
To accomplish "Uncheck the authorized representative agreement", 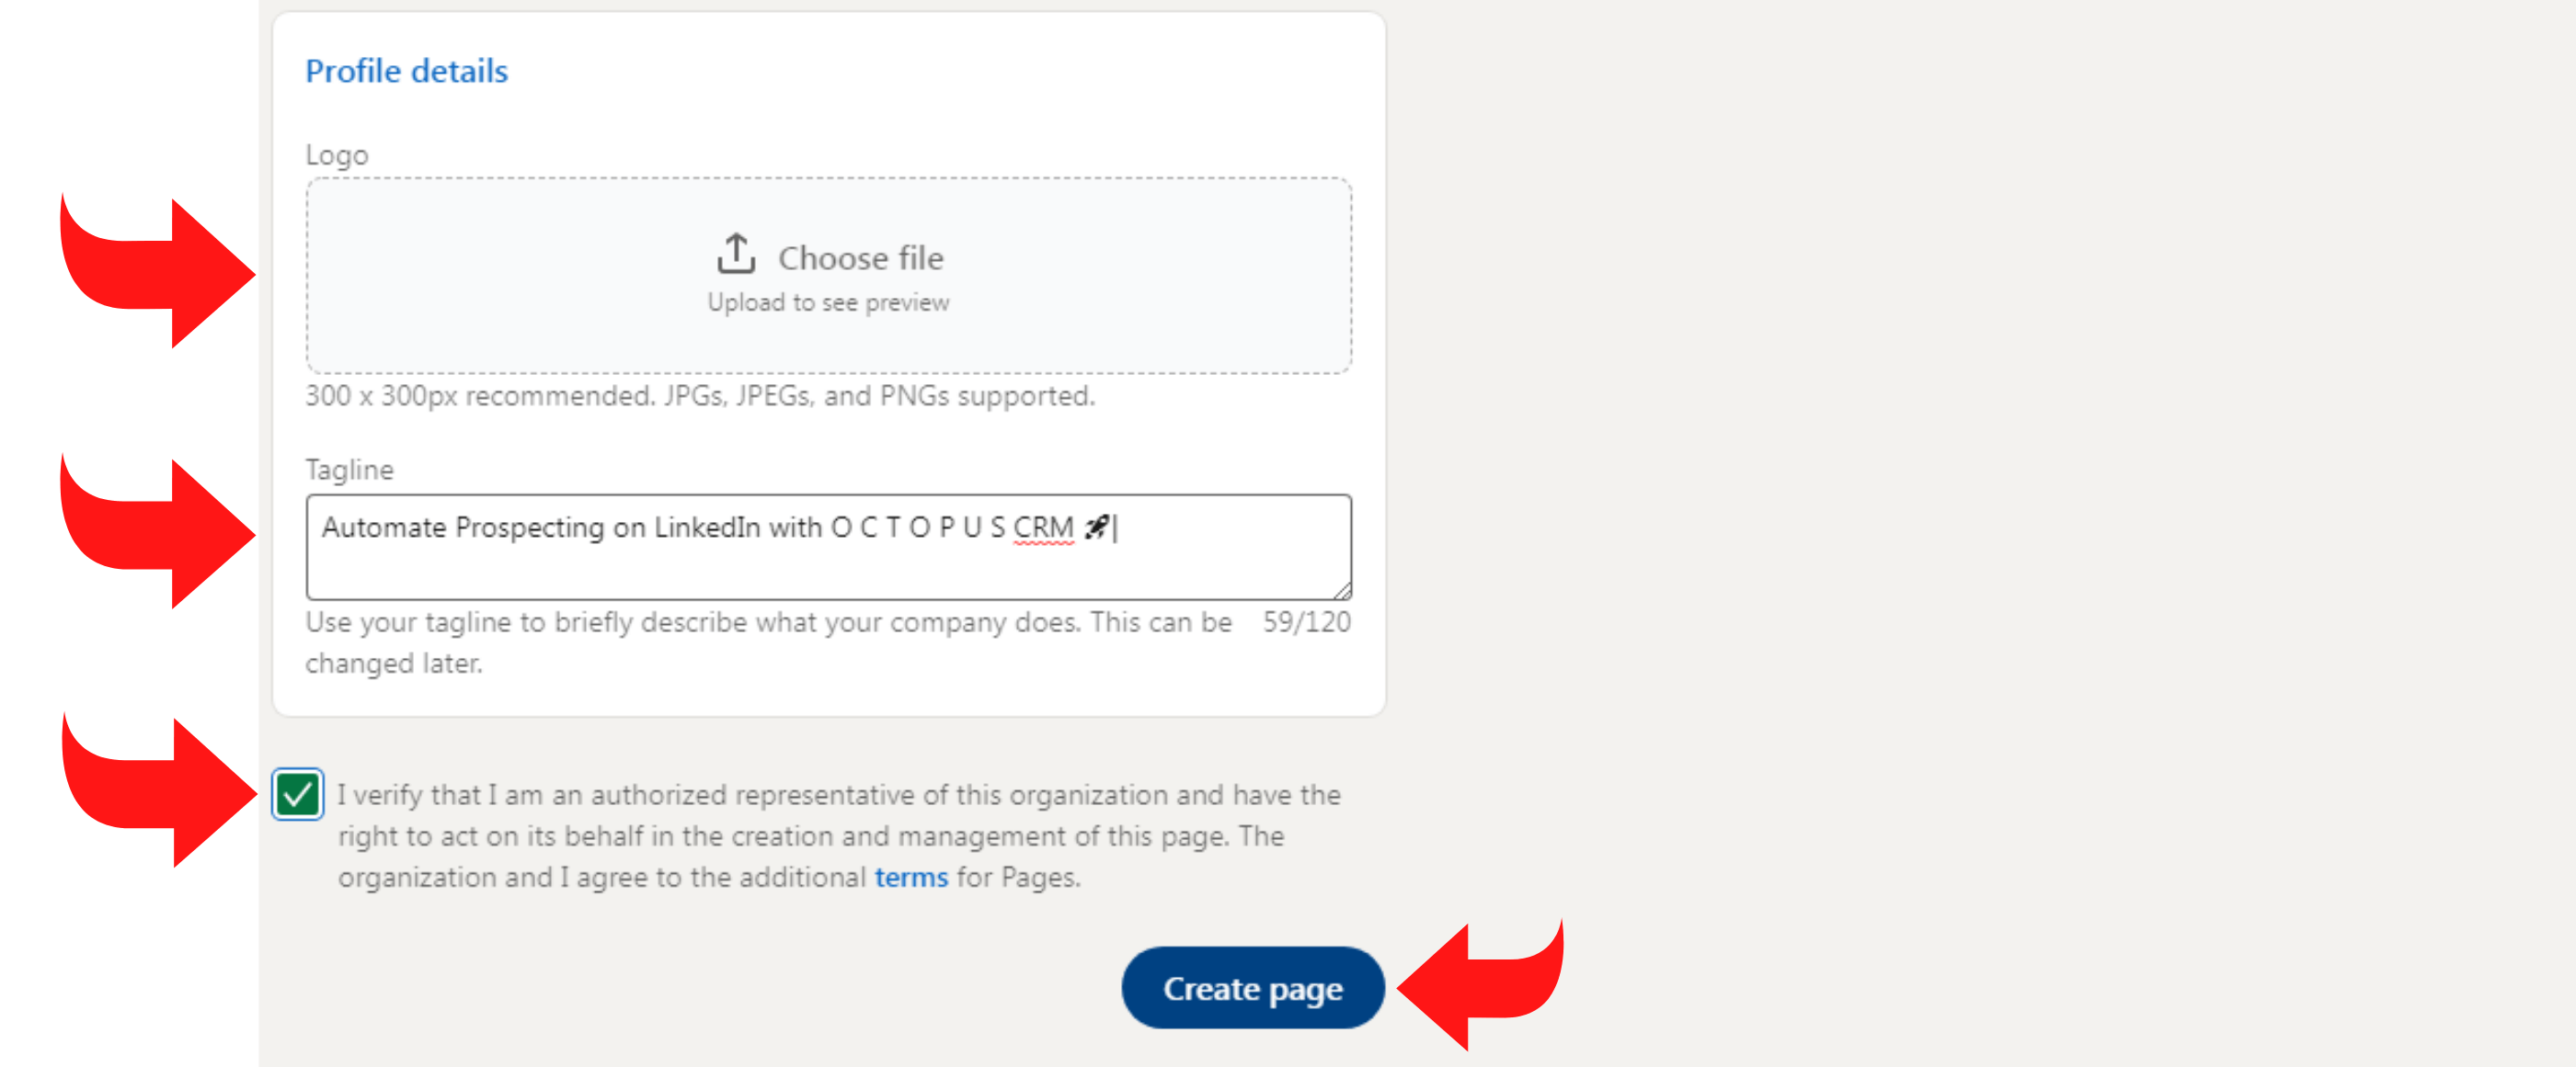I will 301,793.
